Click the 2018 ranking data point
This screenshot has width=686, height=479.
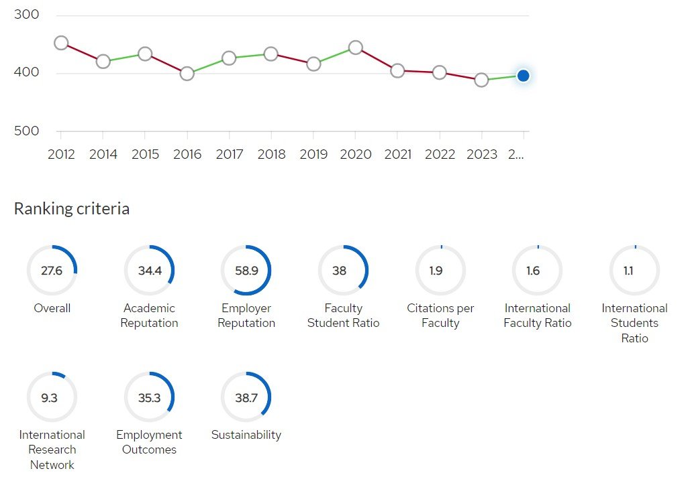pos(271,54)
